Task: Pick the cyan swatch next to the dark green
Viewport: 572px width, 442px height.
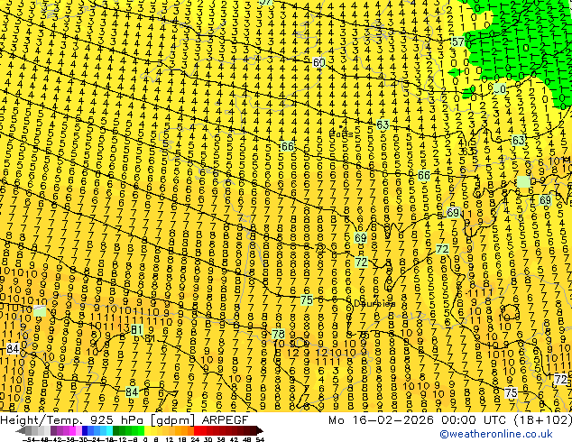Action: (110, 430)
